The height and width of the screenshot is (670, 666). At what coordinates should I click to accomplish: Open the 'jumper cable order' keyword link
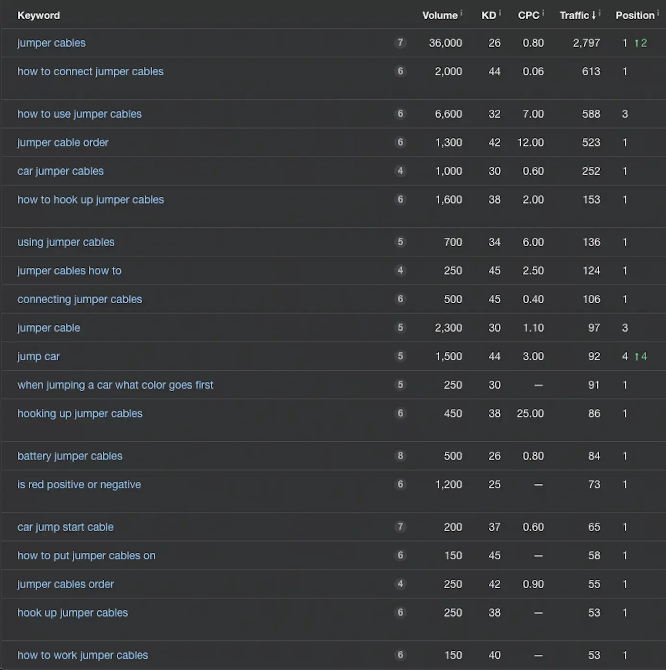[x=63, y=143]
